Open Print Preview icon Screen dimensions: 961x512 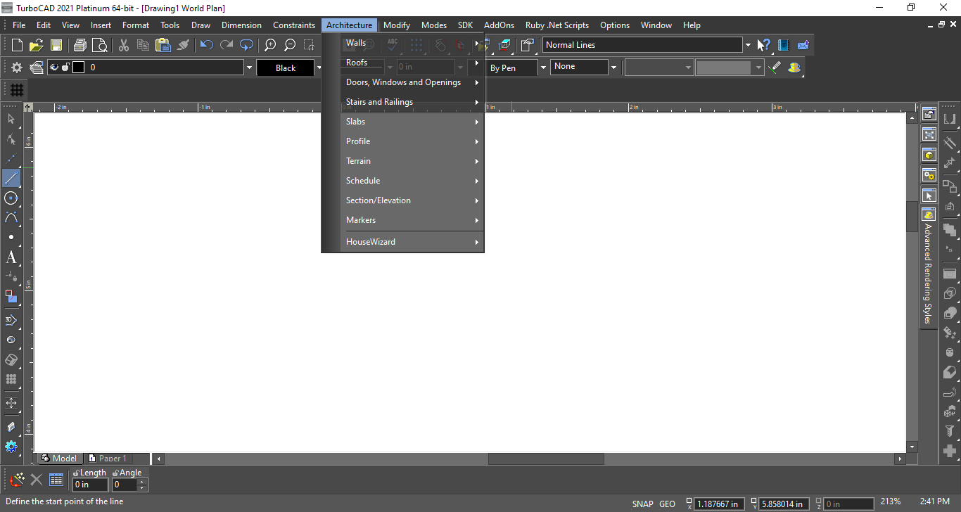[x=100, y=46]
